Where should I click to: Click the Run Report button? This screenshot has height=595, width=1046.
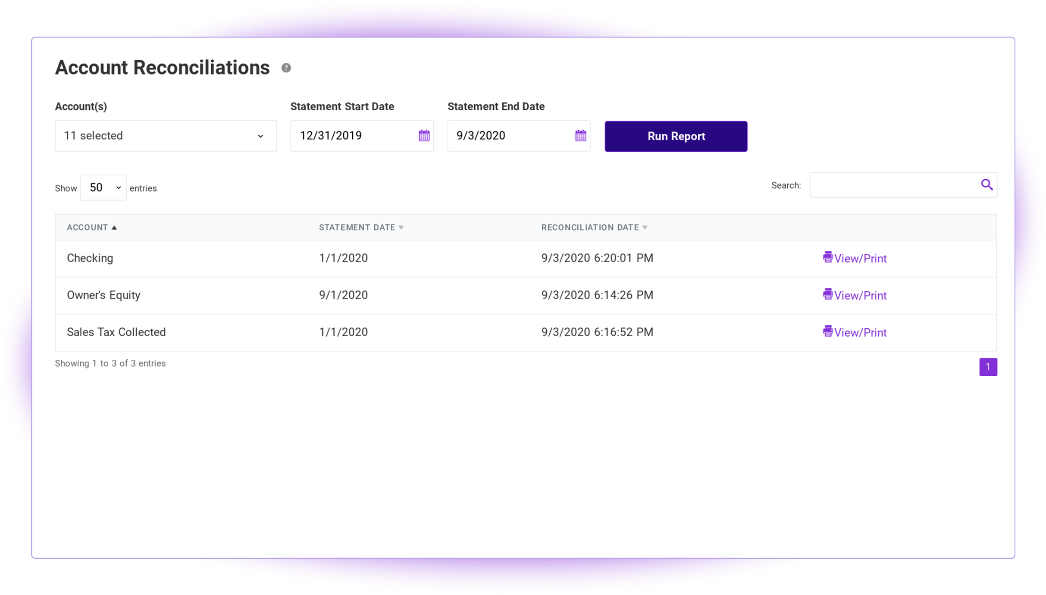click(675, 136)
